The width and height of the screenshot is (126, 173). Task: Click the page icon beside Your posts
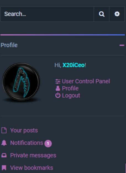[4, 130]
